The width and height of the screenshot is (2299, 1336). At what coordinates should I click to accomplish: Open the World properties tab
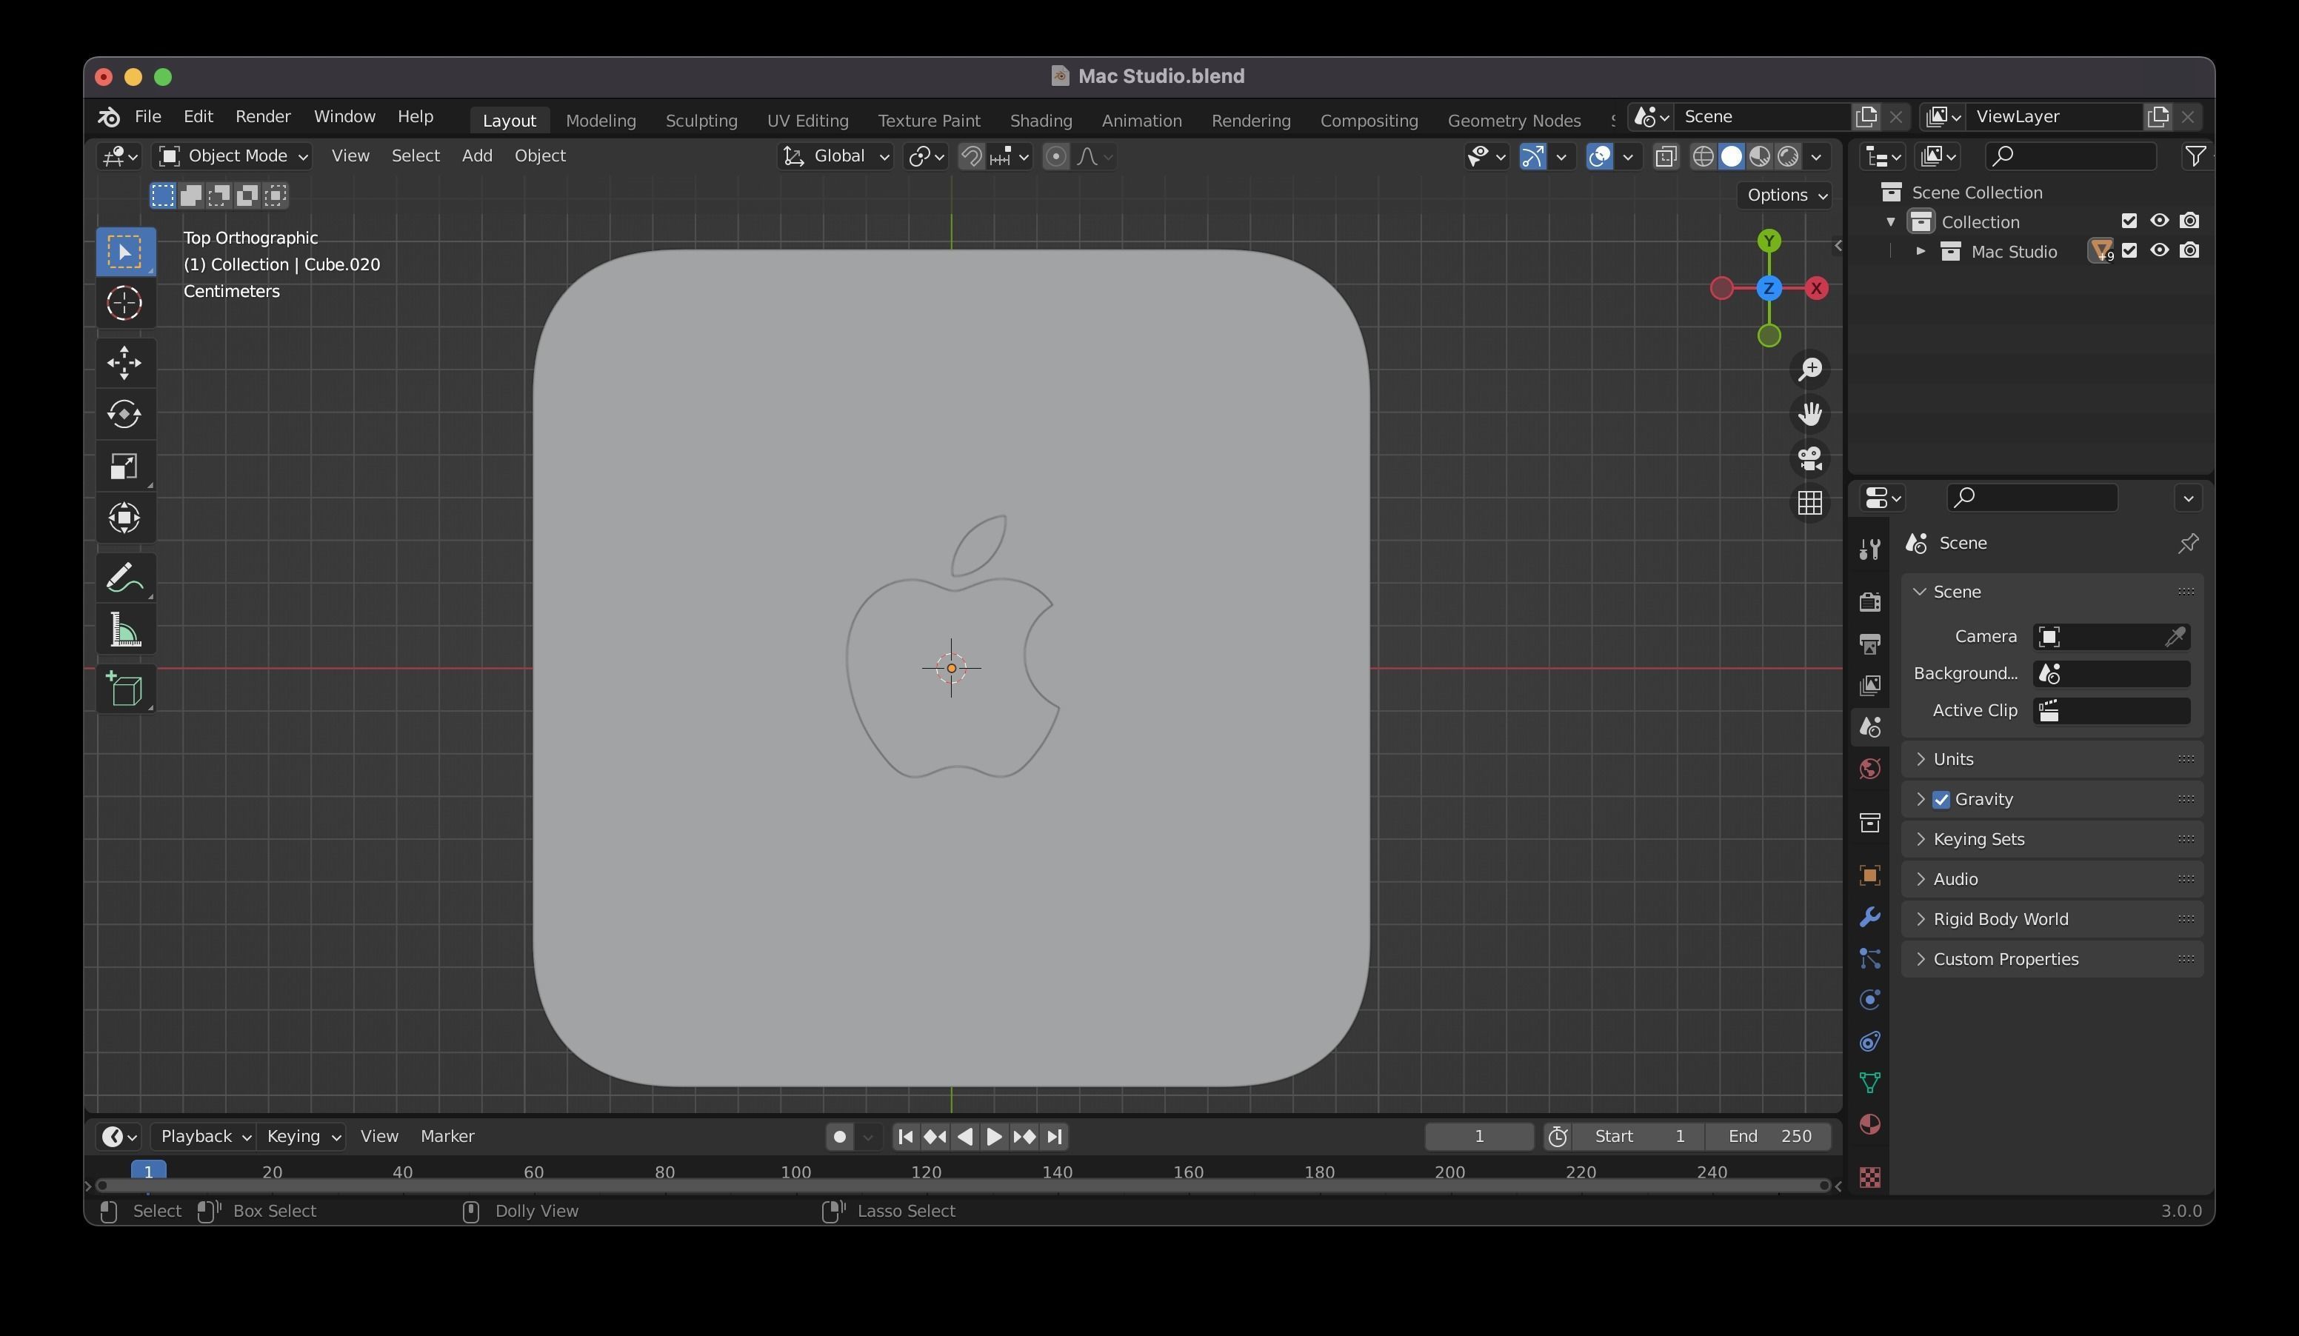click(1869, 769)
